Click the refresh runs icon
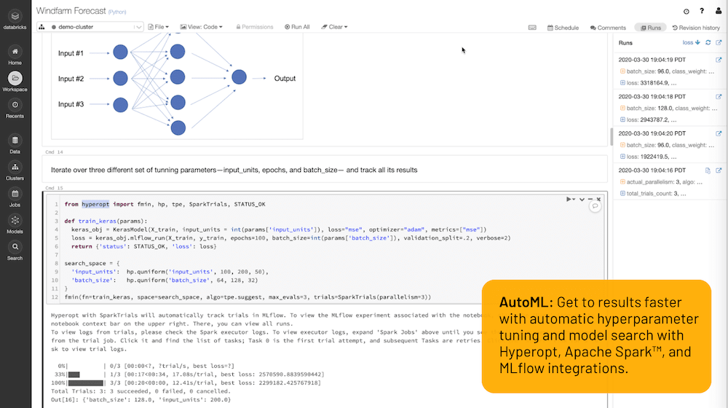 click(708, 43)
